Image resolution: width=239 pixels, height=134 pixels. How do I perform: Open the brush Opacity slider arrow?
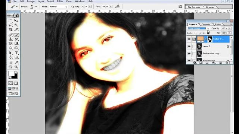pos(90,7)
